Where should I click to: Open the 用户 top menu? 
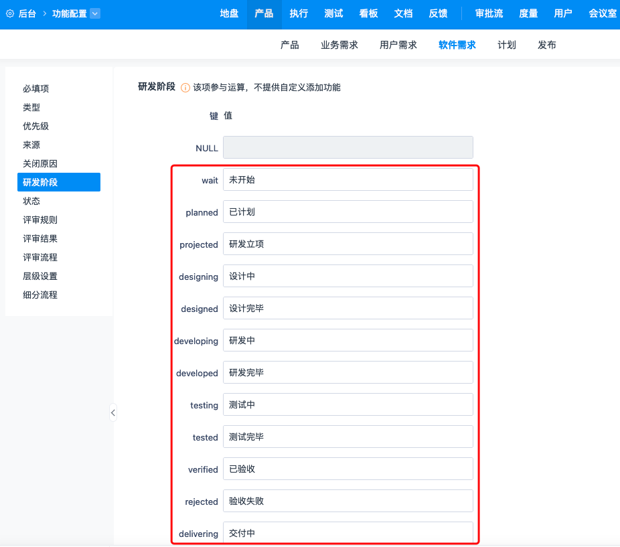coord(563,13)
